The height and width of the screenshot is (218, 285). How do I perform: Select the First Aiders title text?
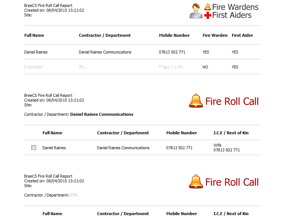[x=231, y=15]
